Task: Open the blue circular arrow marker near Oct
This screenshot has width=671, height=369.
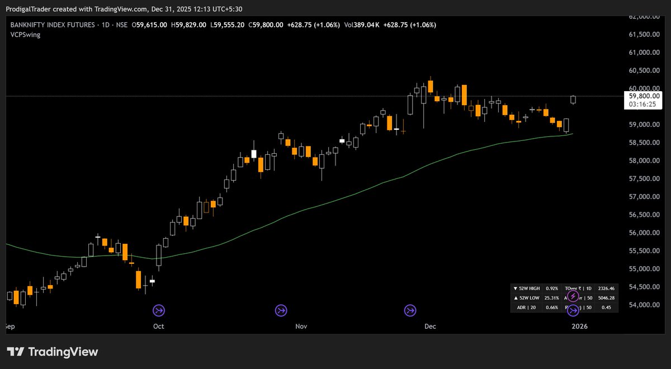Action: pyautogui.click(x=158, y=310)
